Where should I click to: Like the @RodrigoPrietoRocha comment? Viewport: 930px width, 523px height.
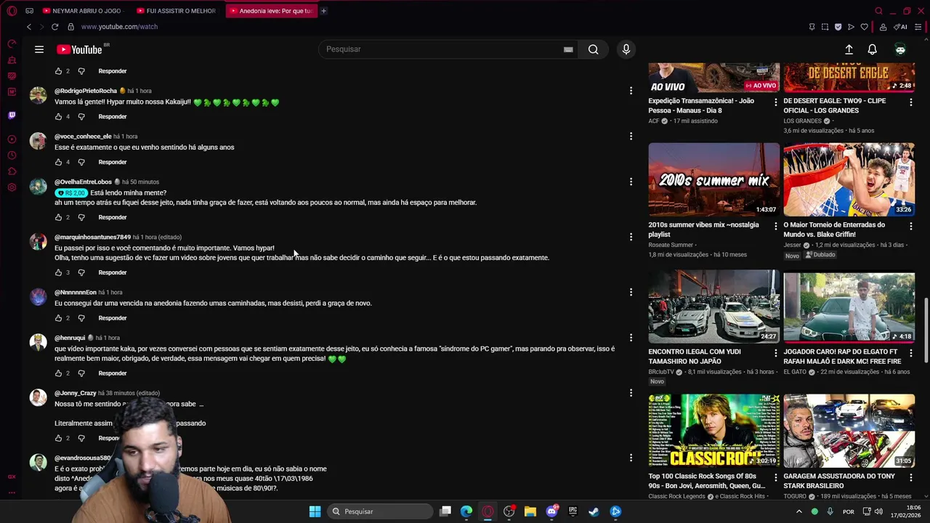(x=59, y=116)
